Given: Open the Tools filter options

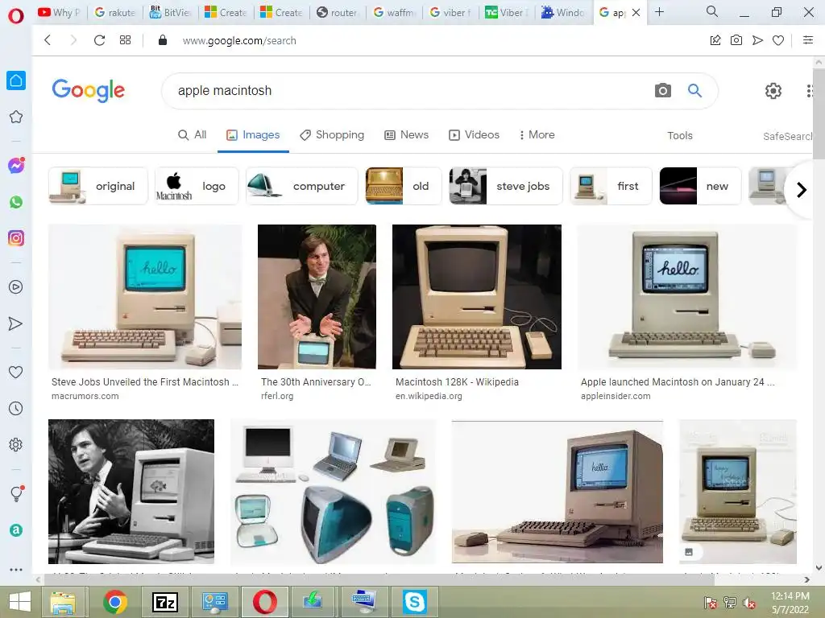Looking at the screenshot, I should (x=680, y=135).
